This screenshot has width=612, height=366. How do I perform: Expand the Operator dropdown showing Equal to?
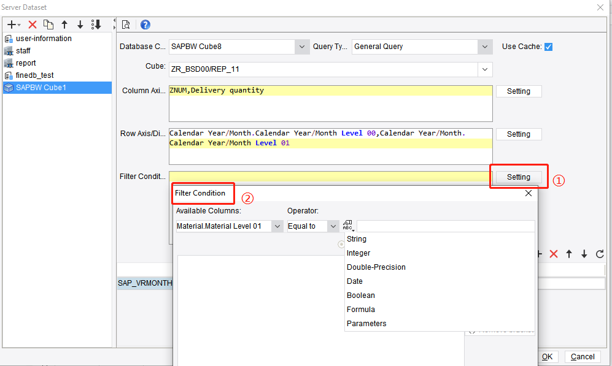pyautogui.click(x=332, y=226)
